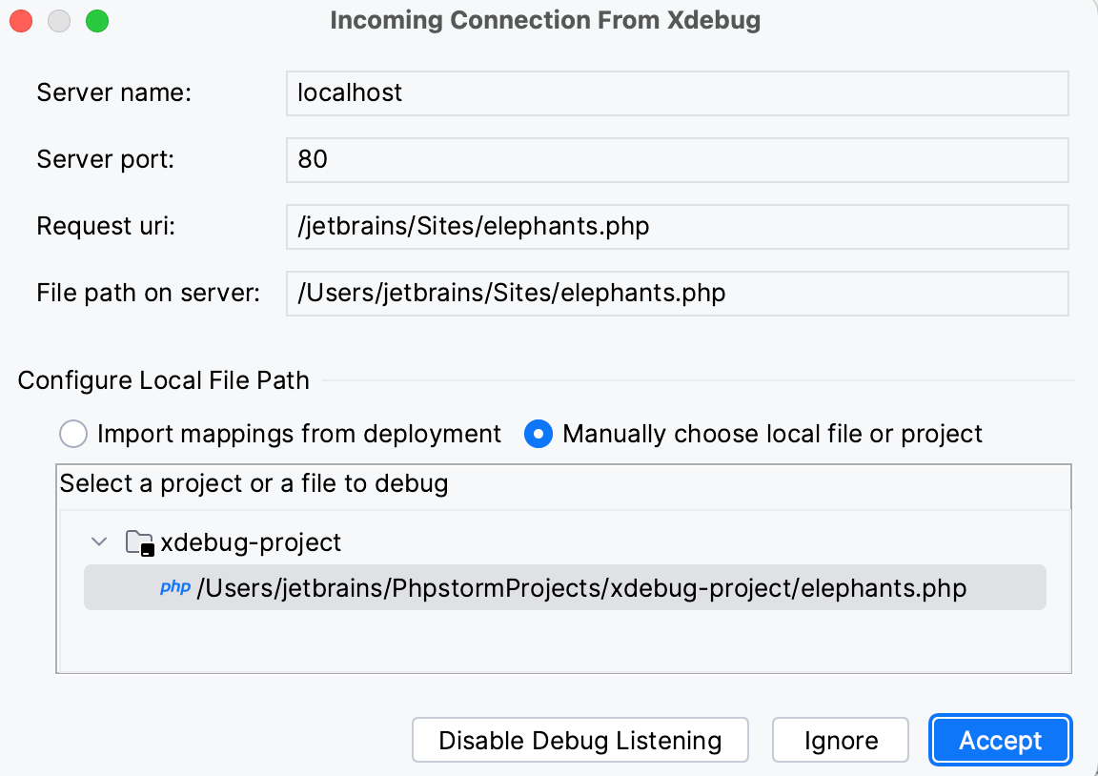
Task: Accept the incoming Xdebug connection
Action: 1000,740
